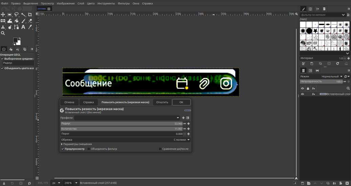
Task: Select the Move tool
Action: coord(3,15)
